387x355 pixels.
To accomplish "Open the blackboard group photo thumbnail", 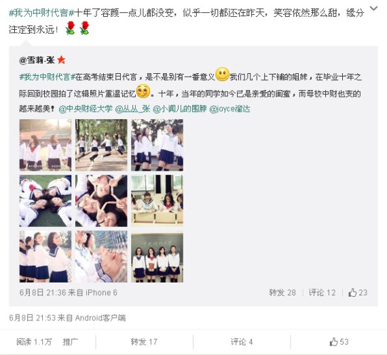I will point(157,257).
